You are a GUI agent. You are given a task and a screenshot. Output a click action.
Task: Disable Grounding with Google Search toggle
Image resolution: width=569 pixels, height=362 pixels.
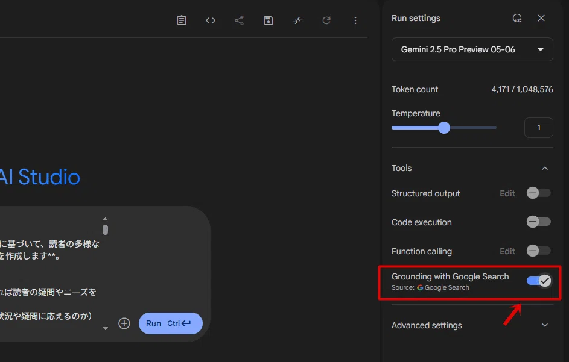click(x=539, y=281)
